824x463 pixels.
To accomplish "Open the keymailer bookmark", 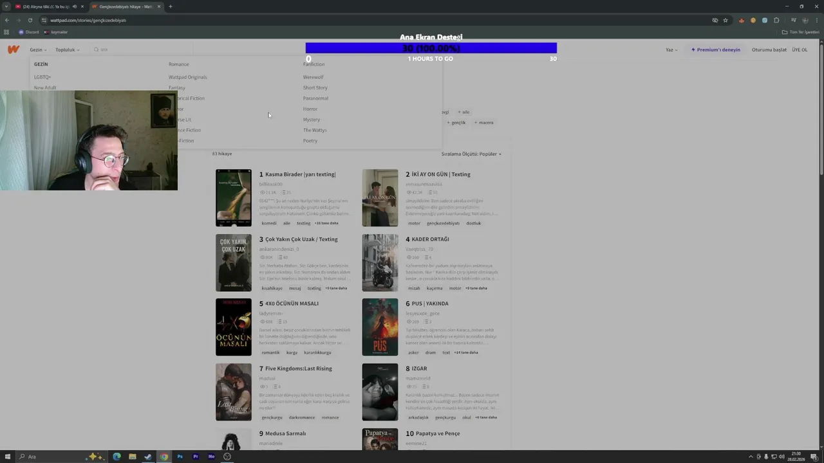I will pyautogui.click(x=56, y=32).
